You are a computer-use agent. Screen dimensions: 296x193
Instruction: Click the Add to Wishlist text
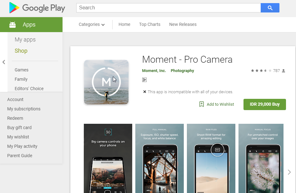coord(220,104)
